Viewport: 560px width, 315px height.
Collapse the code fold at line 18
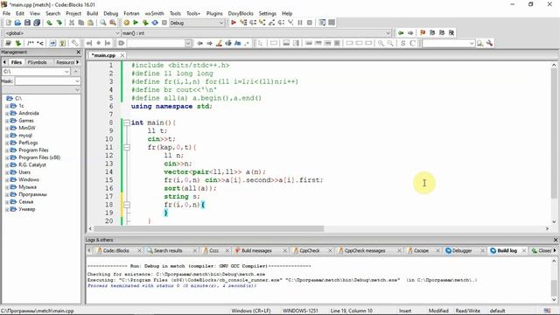127,205
